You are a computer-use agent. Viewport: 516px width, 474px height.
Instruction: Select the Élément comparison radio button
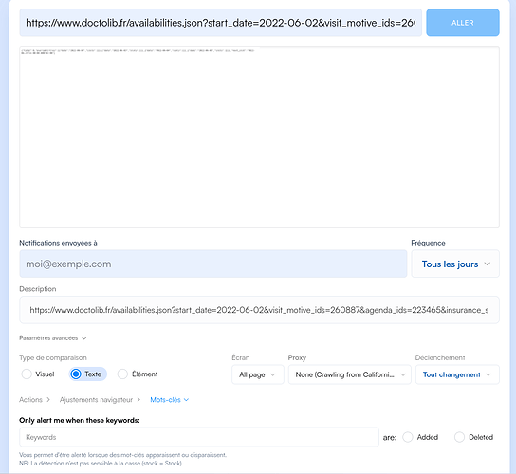(x=122, y=374)
